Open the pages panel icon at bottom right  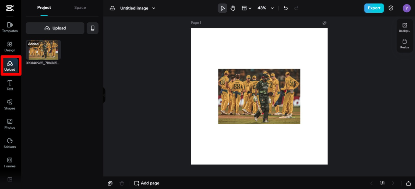pos(409,183)
